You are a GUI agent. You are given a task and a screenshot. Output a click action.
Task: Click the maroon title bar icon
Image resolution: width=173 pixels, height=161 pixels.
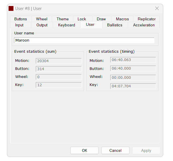(11, 9)
